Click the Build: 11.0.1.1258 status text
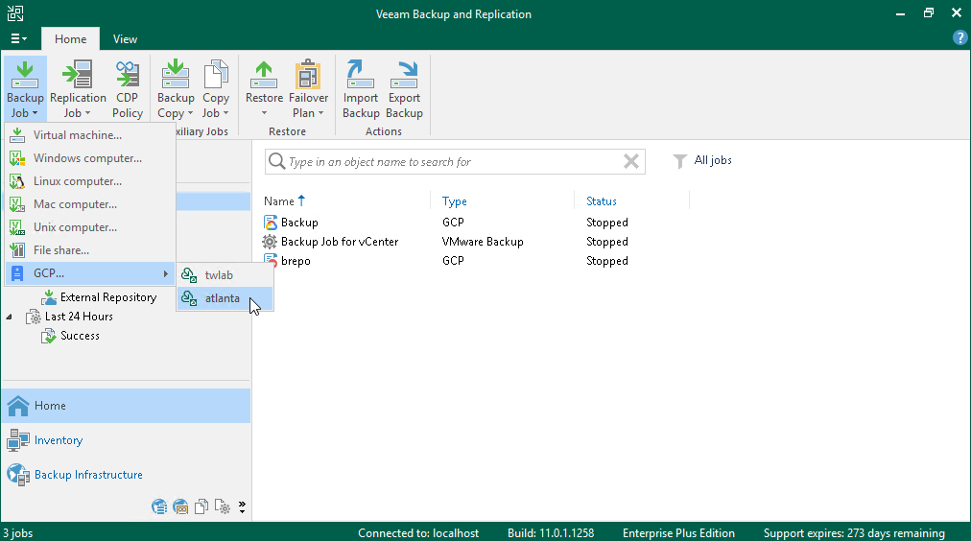This screenshot has height=541, width=971. pyautogui.click(x=551, y=533)
